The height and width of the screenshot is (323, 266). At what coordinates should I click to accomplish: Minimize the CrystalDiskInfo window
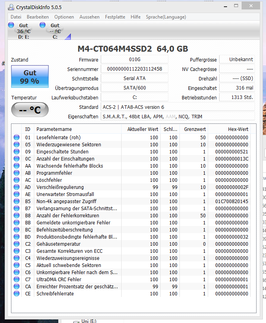click(x=225, y=6)
